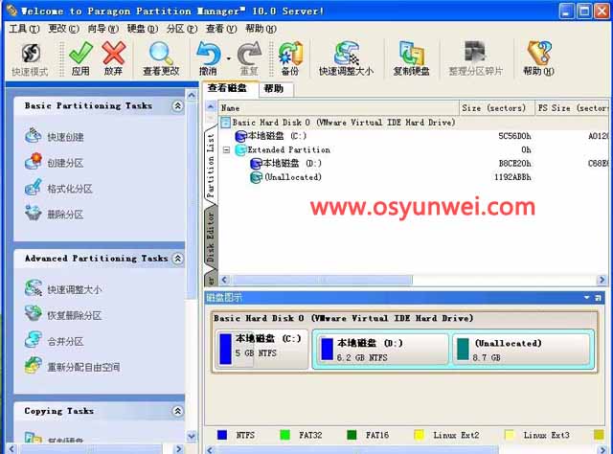Click the FAT32 green legend swatch
This screenshot has width=613, height=454.
[285, 435]
